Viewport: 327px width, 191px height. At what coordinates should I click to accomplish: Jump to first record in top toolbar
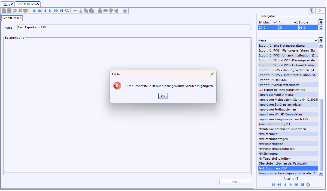pos(34,11)
